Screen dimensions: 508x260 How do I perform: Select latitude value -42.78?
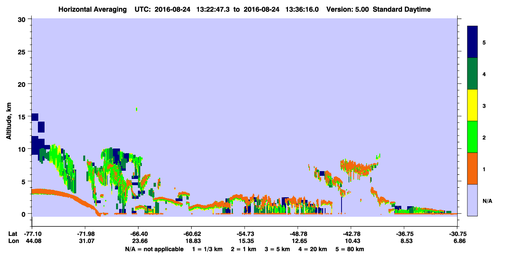[x=351, y=233]
